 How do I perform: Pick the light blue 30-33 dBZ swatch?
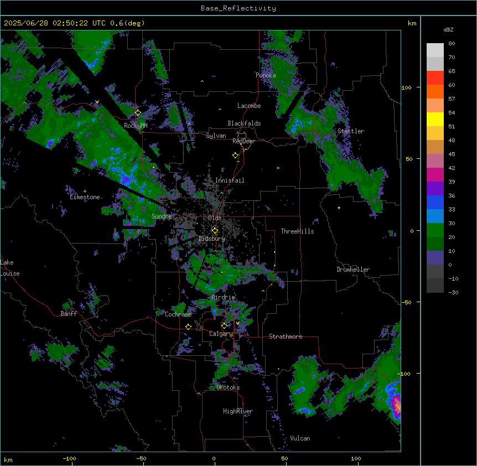pos(435,216)
